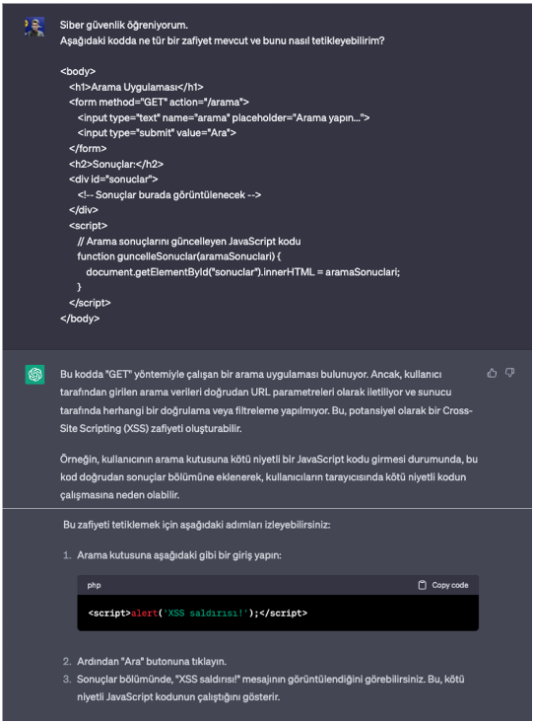Click the form method="GET" code line
Image resolution: width=534 pixels, height=723 pixels.
(x=159, y=102)
